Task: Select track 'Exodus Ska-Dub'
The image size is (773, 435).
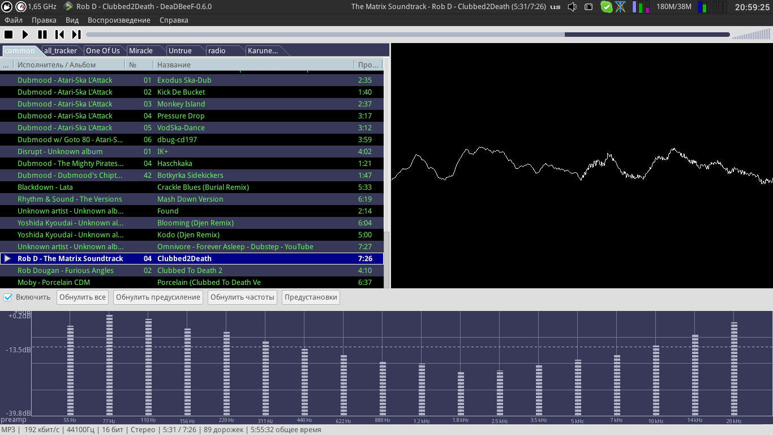Action: tap(192, 80)
